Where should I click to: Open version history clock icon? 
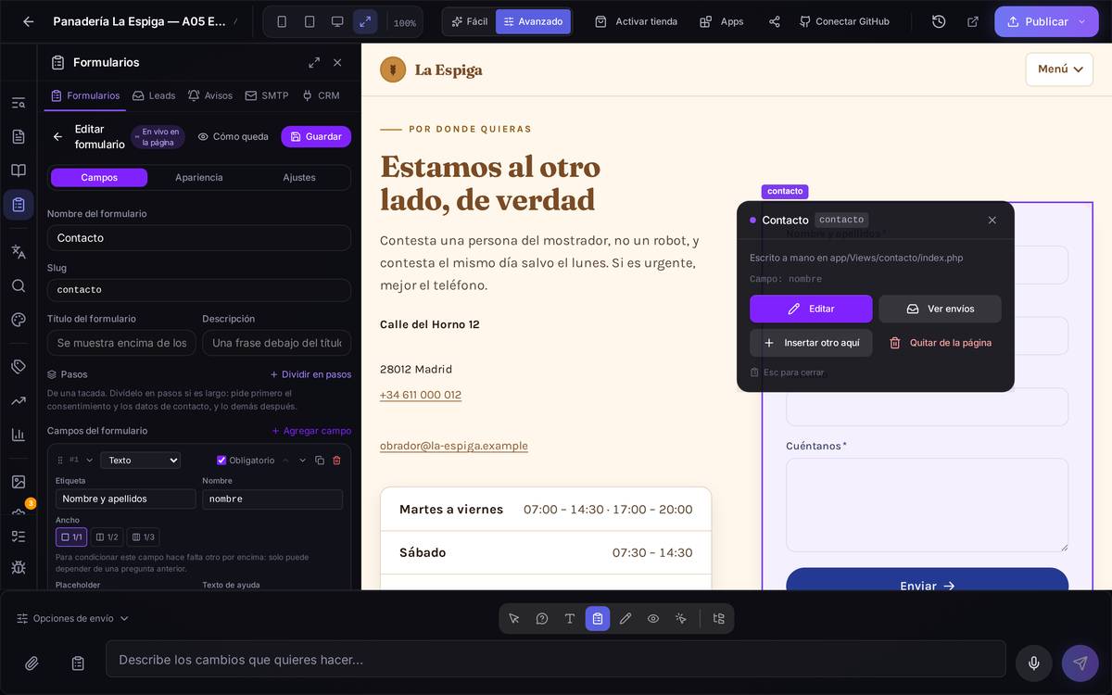pyautogui.click(x=939, y=21)
